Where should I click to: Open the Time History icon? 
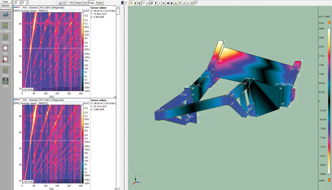click(x=5, y=59)
